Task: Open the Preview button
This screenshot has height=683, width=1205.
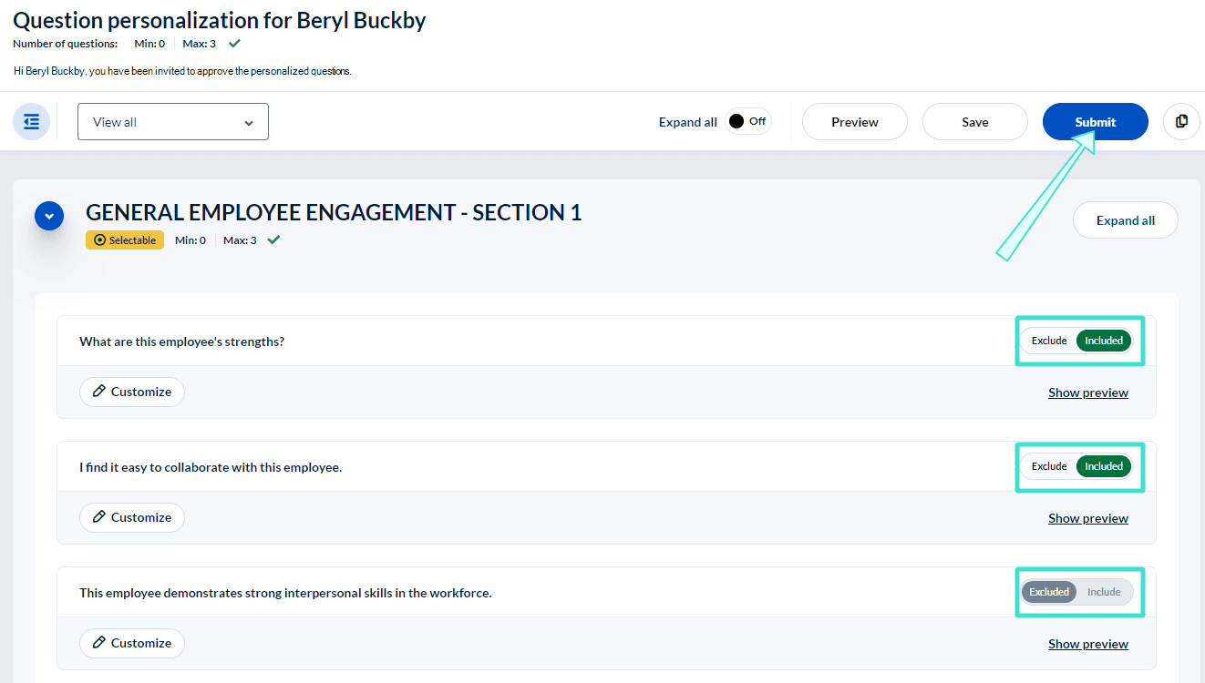Action: click(x=854, y=122)
